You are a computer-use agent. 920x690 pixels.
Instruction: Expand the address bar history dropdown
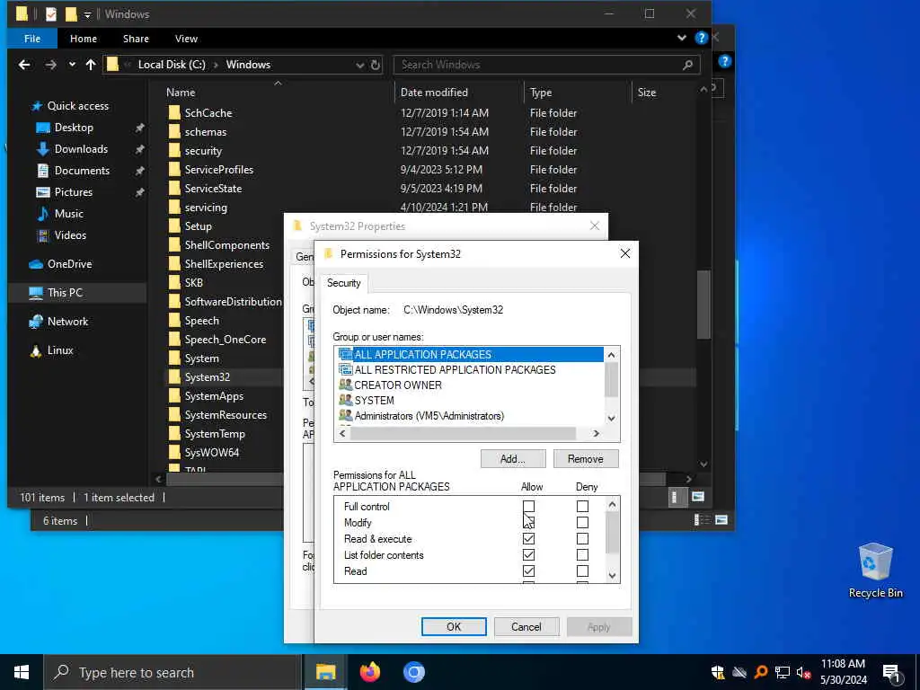point(359,65)
